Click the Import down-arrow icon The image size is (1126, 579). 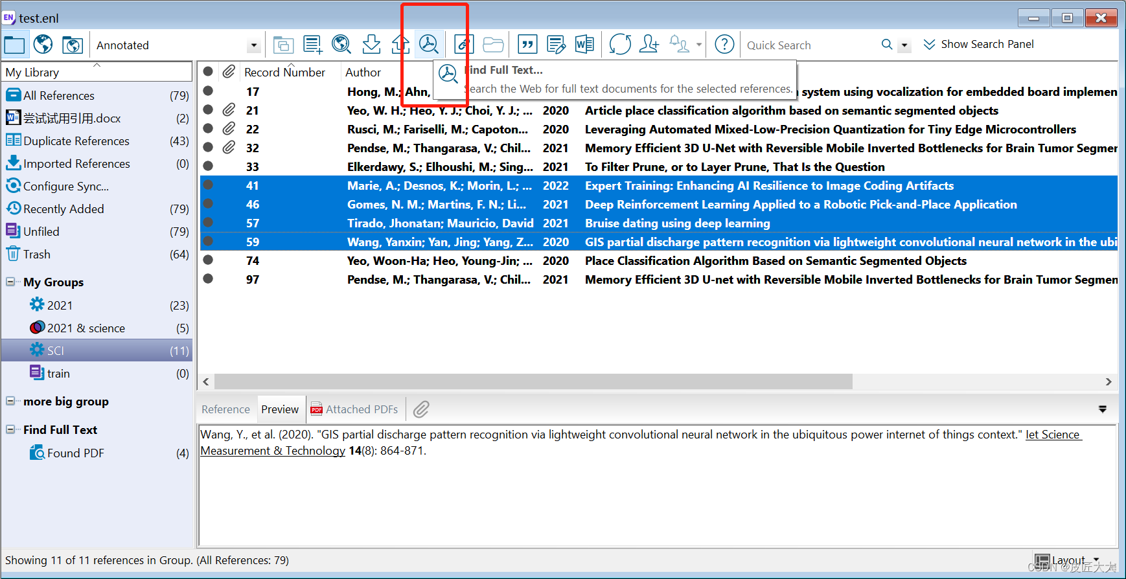(371, 45)
